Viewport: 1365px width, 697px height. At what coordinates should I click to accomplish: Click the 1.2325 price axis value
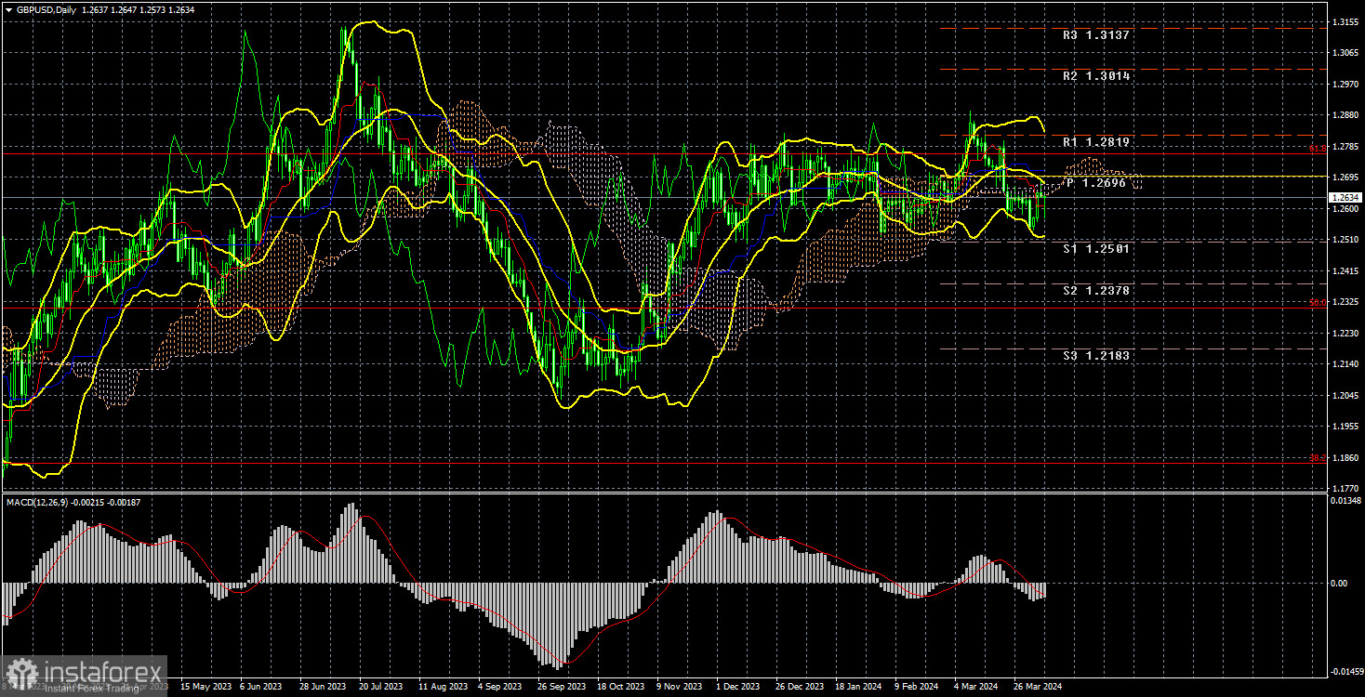[x=1345, y=301]
